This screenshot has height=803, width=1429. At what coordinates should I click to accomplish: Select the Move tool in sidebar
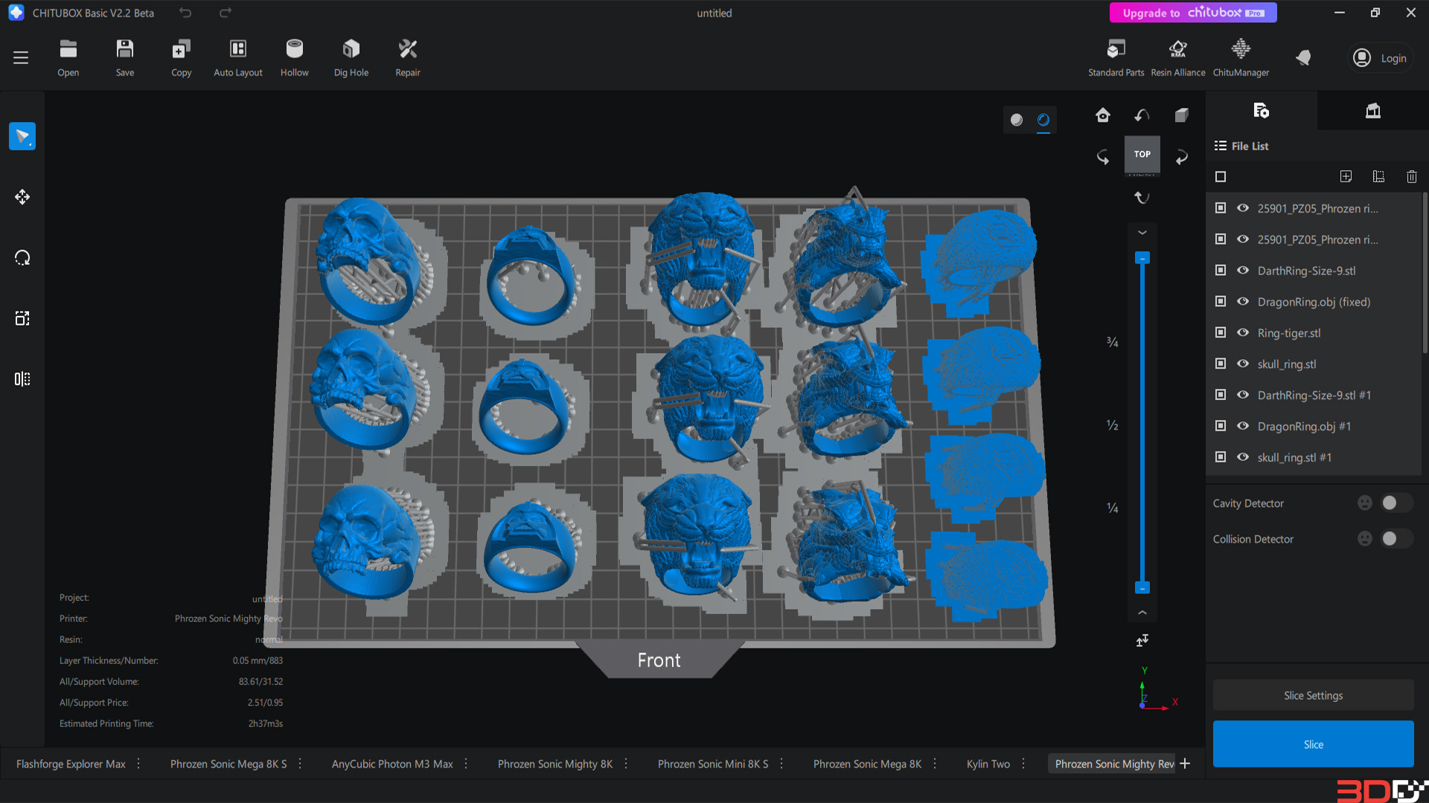(x=22, y=197)
